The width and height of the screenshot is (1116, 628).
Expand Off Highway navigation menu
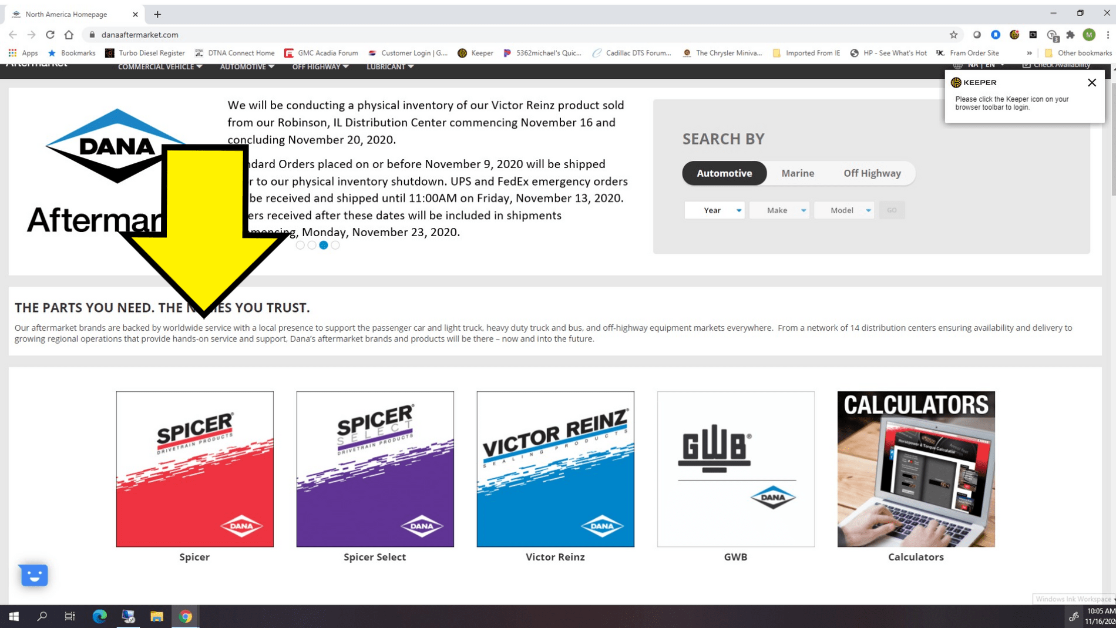(320, 67)
